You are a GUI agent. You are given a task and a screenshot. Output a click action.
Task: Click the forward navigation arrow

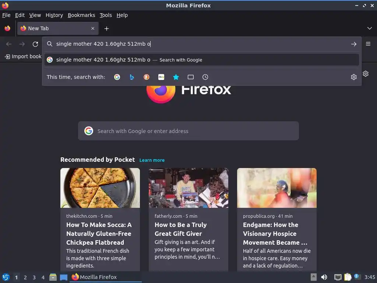tap(22, 44)
